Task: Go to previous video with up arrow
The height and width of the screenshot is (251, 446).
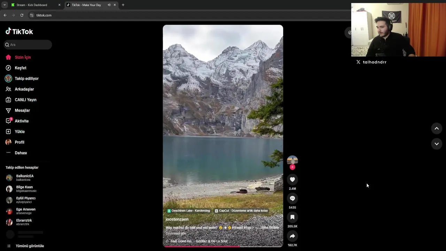Action: [x=437, y=128]
